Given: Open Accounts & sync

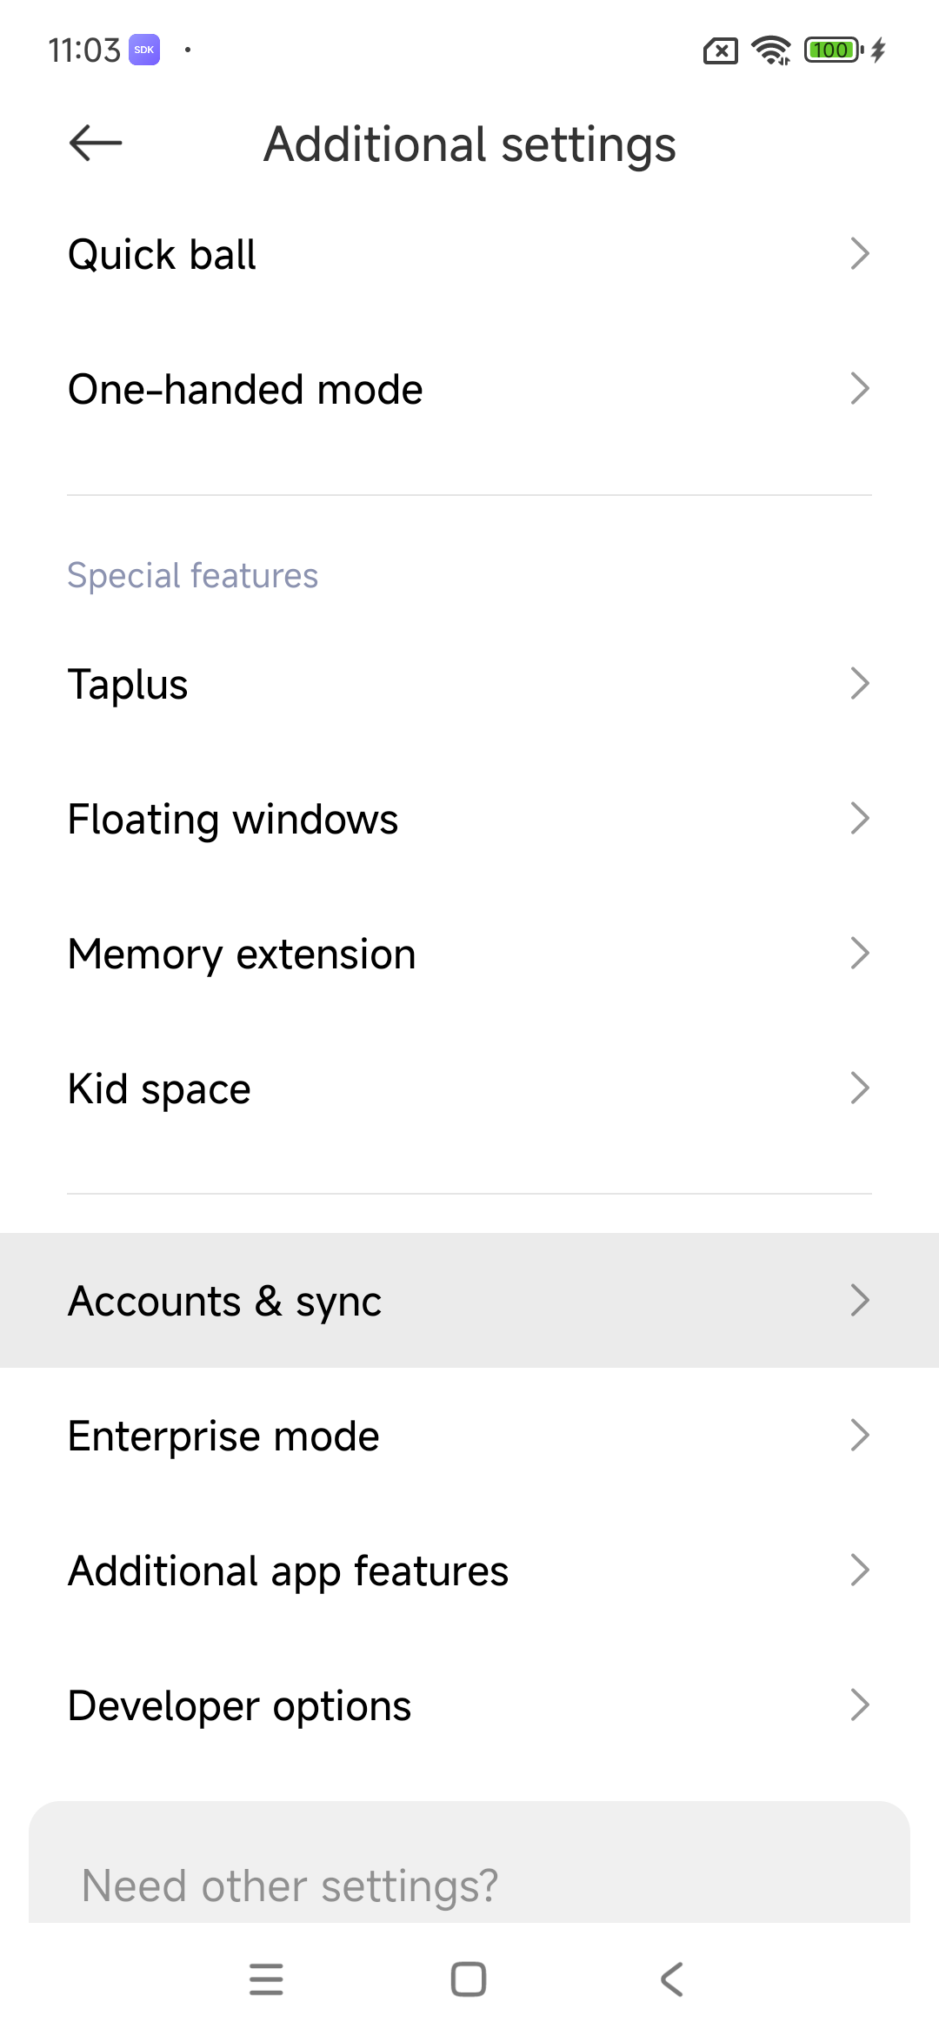Looking at the screenshot, I should point(469,1301).
